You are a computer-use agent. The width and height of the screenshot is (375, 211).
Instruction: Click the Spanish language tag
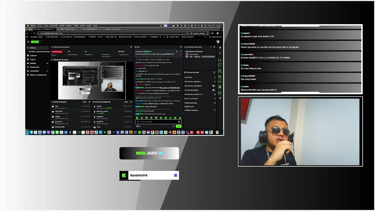197,57
